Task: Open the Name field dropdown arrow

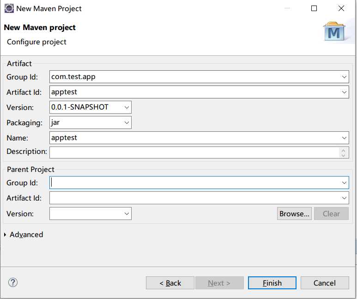Action: point(345,138)
